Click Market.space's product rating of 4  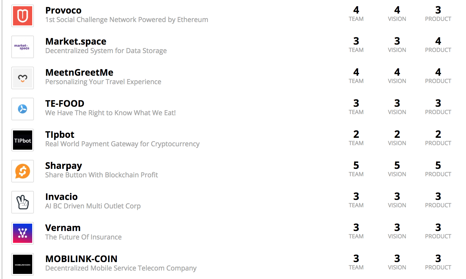tap(438, 41)
